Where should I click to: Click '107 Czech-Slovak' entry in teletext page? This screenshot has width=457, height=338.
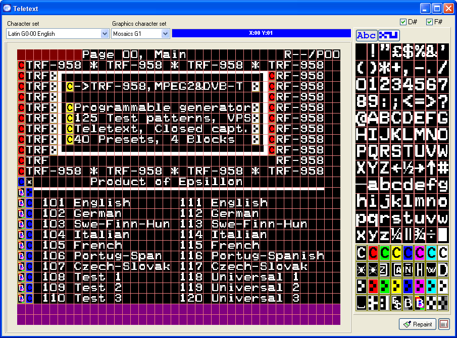[107, 266]
